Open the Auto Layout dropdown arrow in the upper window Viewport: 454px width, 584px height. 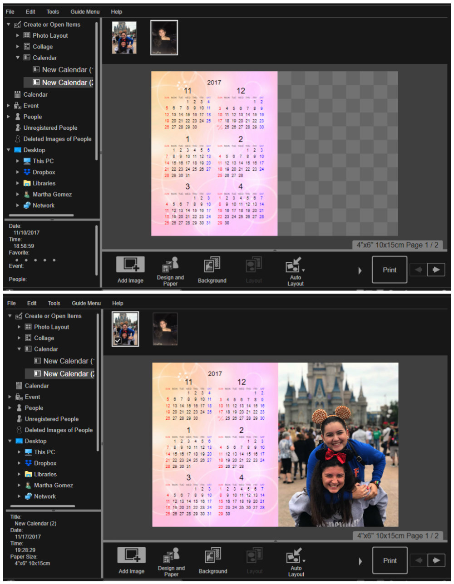click(x=303, y=270)
